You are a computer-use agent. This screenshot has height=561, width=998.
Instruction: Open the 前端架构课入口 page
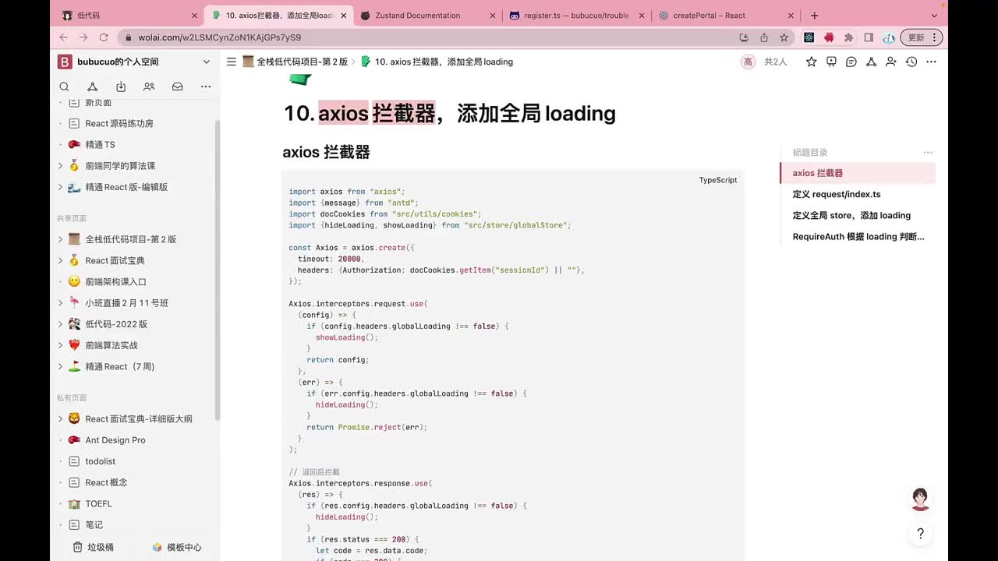[x=115, y=281]
